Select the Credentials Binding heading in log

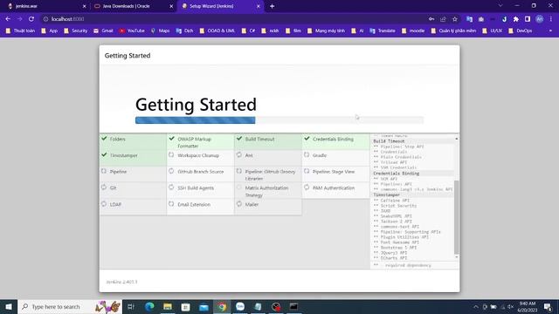coord(396,174)
